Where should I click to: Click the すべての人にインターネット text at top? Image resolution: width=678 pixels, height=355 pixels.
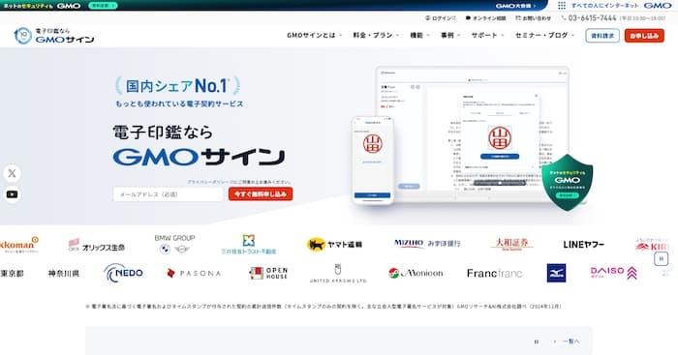click(x=605, y=6)
